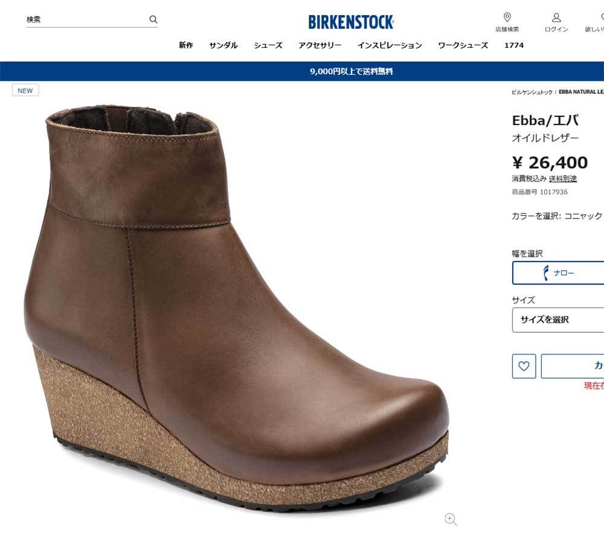Click the search magnifier icon

[x=153, y=19]
